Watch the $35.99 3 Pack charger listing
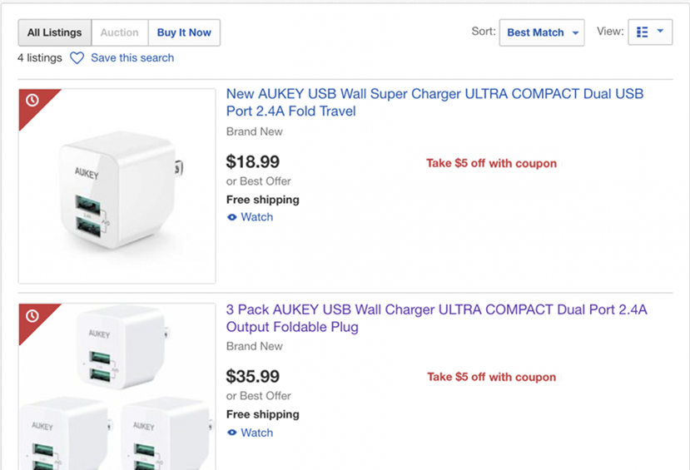 (256, 433)
